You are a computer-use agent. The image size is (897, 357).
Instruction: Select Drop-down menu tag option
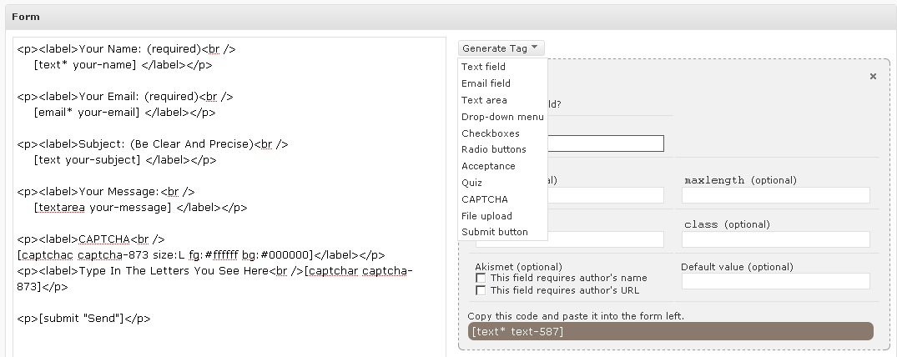[502, 117]
